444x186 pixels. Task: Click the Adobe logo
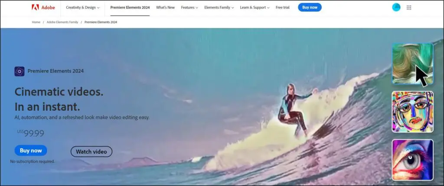point(43,8)
